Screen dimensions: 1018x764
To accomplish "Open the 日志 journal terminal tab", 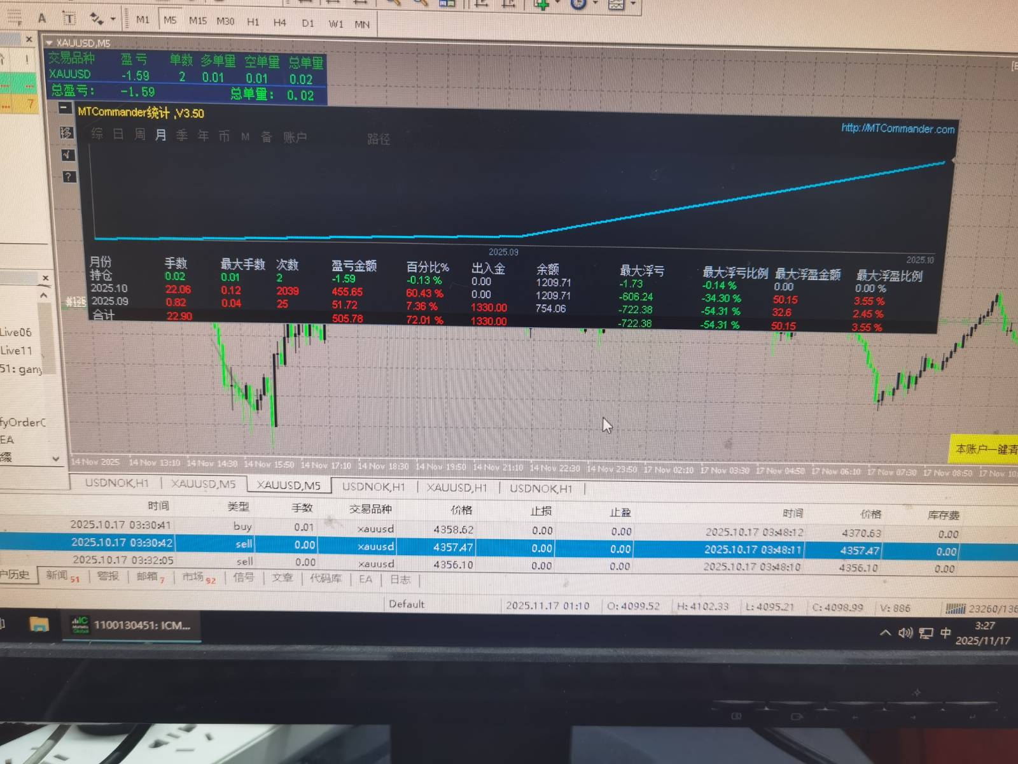I will point(400,580).
